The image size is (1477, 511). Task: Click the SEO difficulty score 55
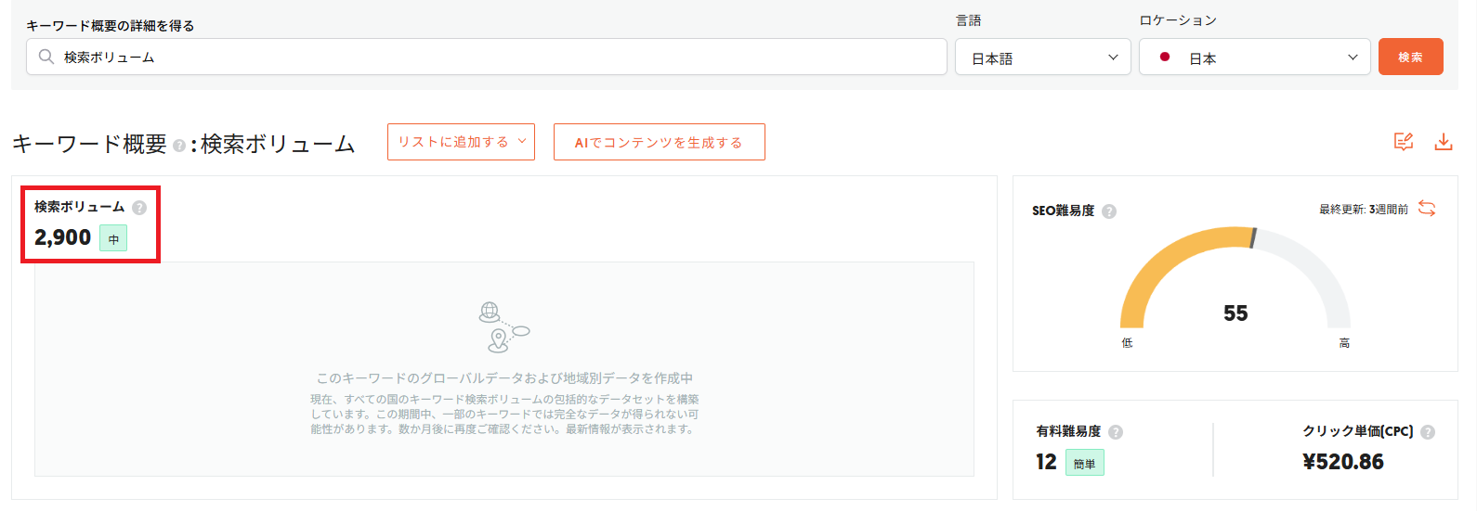[1235, 313]
